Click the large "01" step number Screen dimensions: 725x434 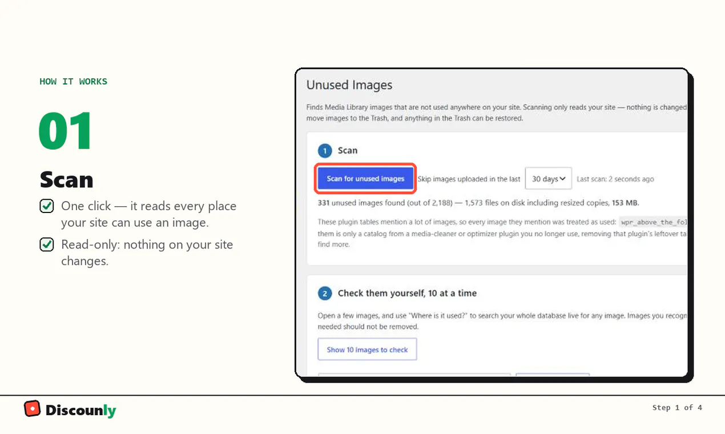(x=65, y=131)
